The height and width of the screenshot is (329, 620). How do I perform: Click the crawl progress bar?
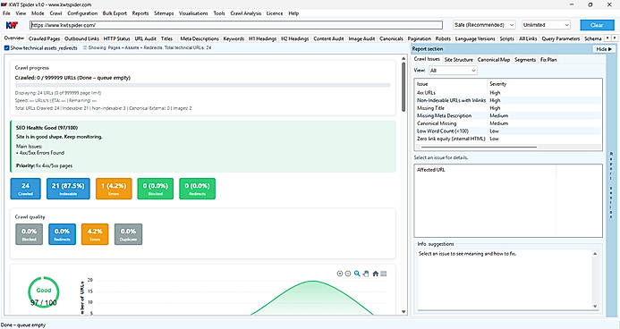pyautogui.click(x=202, y=85)
